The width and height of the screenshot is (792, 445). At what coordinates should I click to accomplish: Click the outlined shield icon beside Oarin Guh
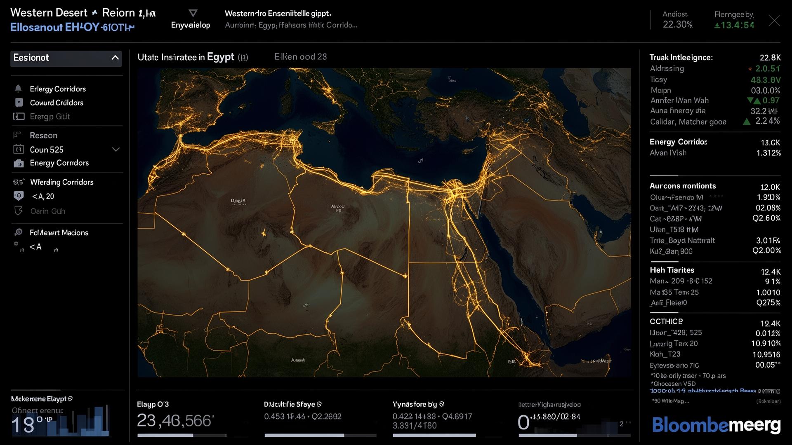click(x=18, y=211)
